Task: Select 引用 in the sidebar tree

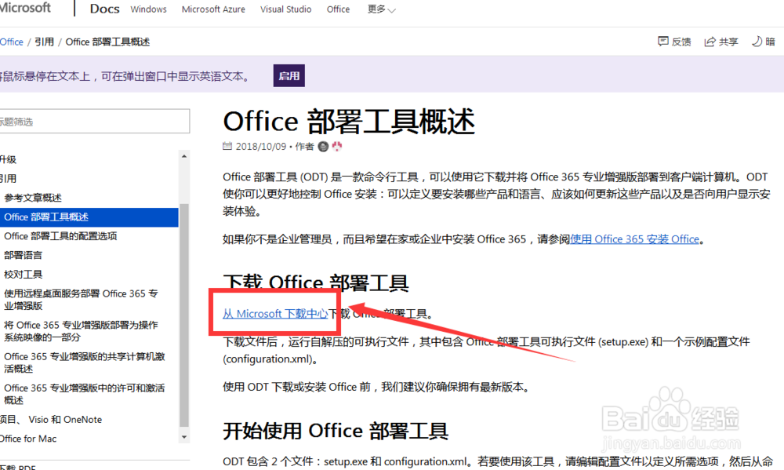Action: [8, 178]
